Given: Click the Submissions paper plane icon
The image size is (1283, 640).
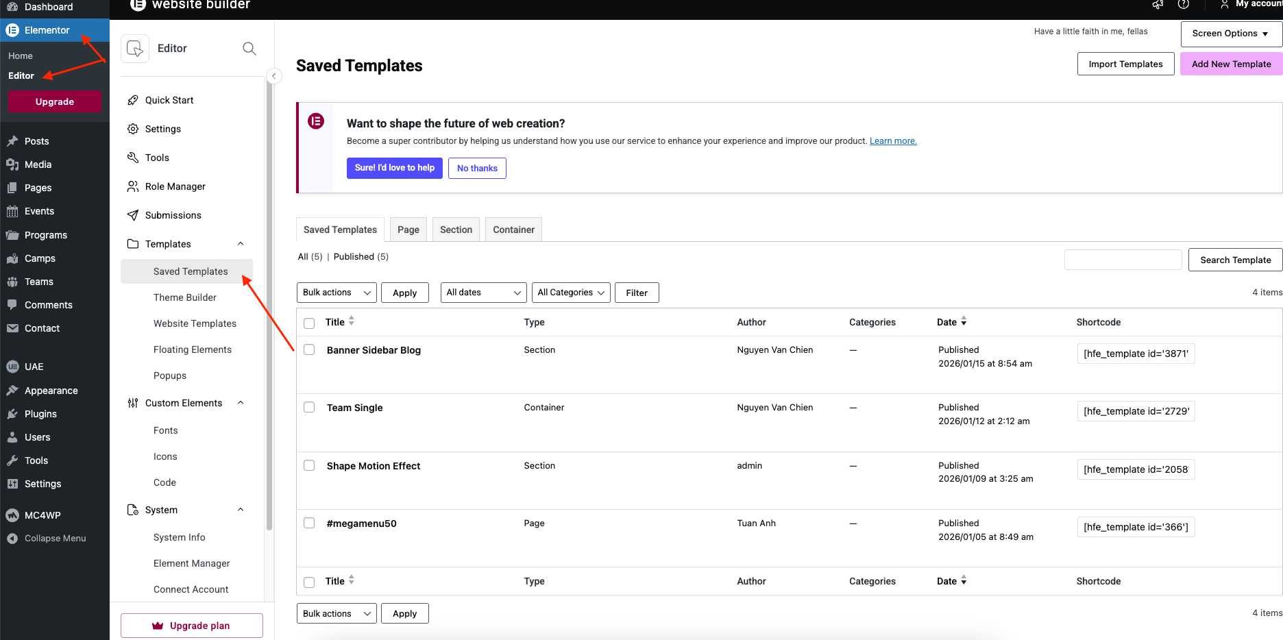Looking at the screenshot, I should [x=133, y=215].
